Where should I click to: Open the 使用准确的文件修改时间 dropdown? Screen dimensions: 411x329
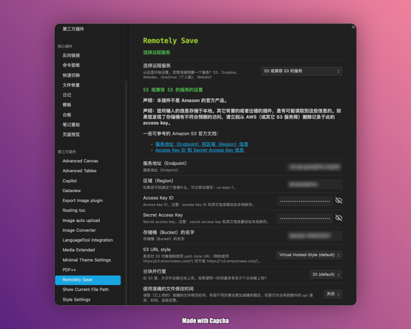click(x=333, y=294)
